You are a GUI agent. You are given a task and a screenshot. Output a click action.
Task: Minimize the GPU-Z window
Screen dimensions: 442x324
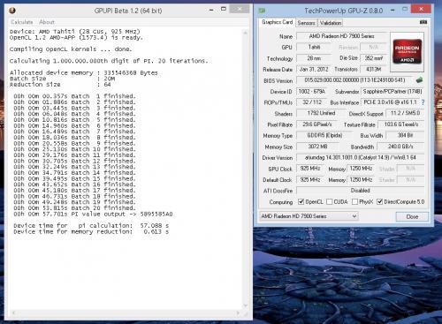392,10
